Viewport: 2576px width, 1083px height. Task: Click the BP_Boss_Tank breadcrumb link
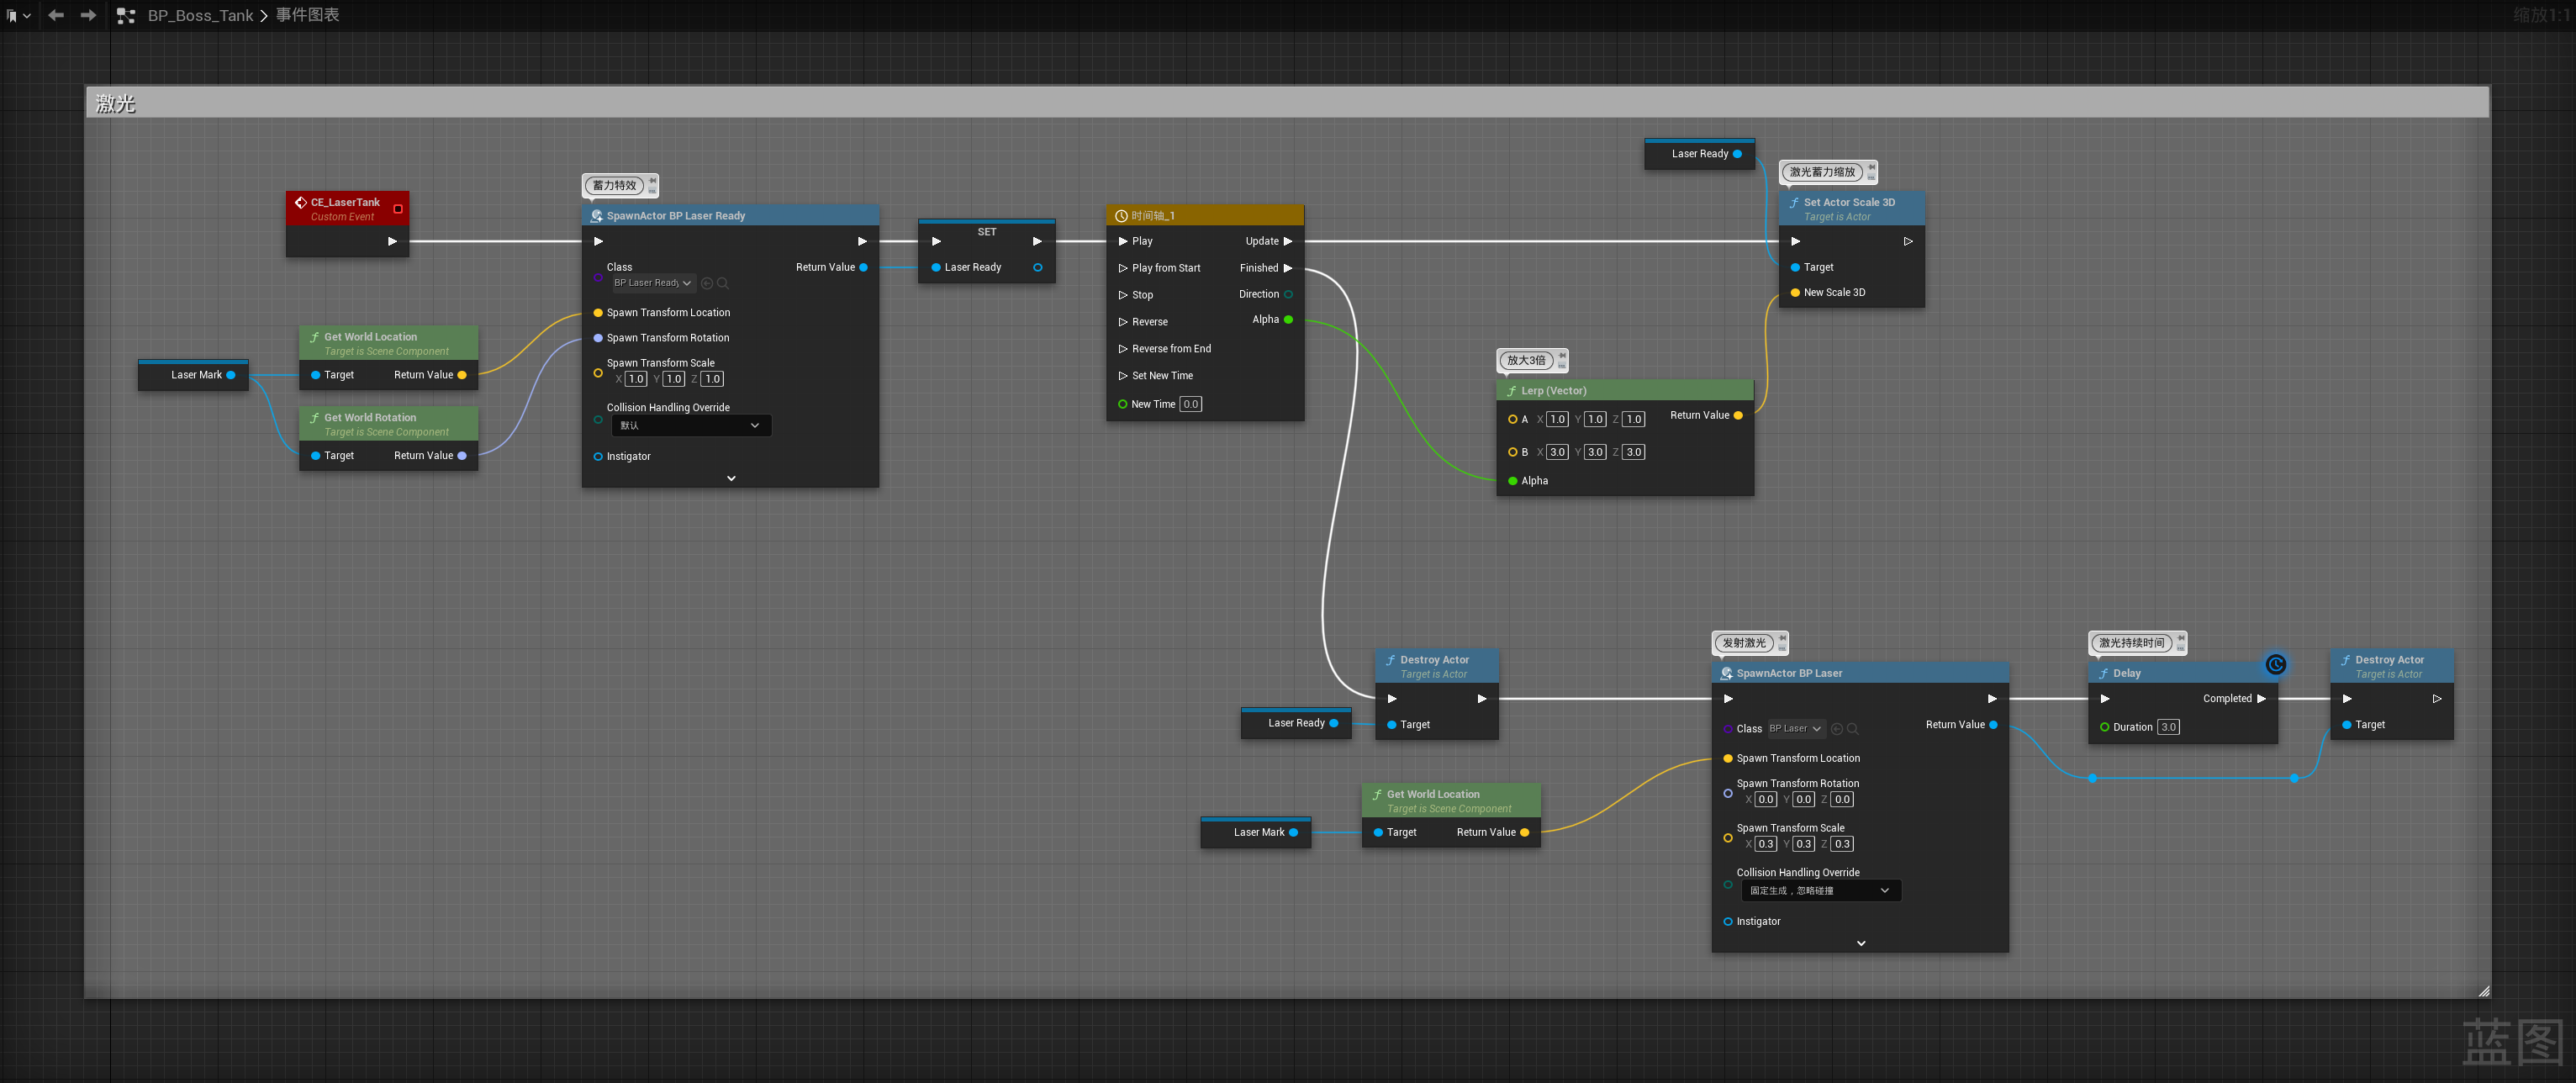tap(200, 15)
